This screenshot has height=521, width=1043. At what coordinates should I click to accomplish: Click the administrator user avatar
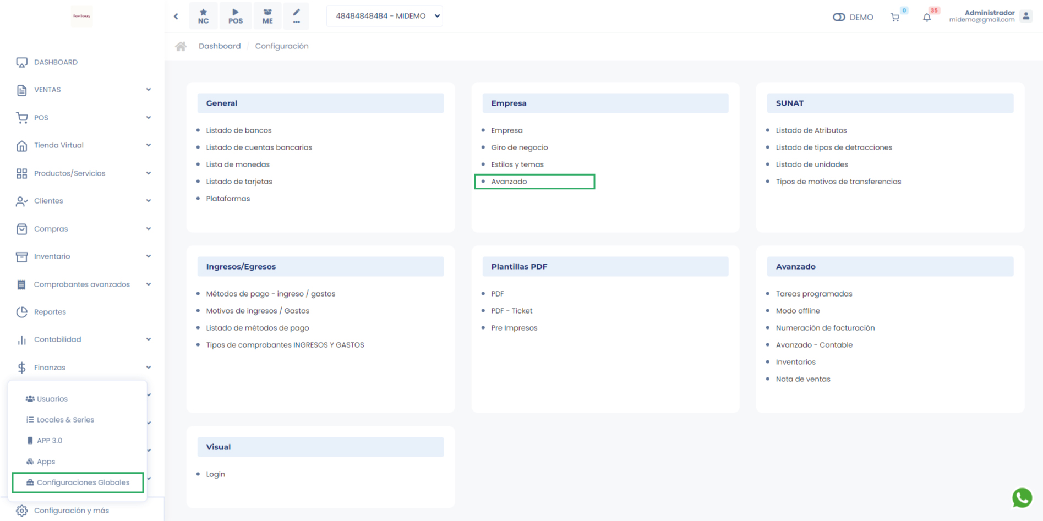pos(1026,17)
